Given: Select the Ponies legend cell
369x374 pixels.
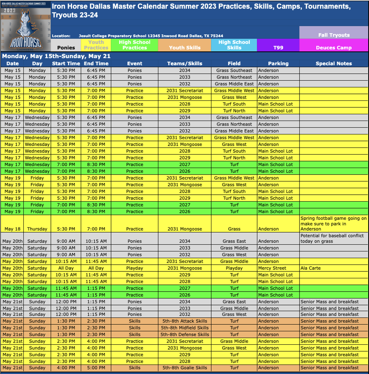Looking at the screenshot, I should tap(66, 47).
